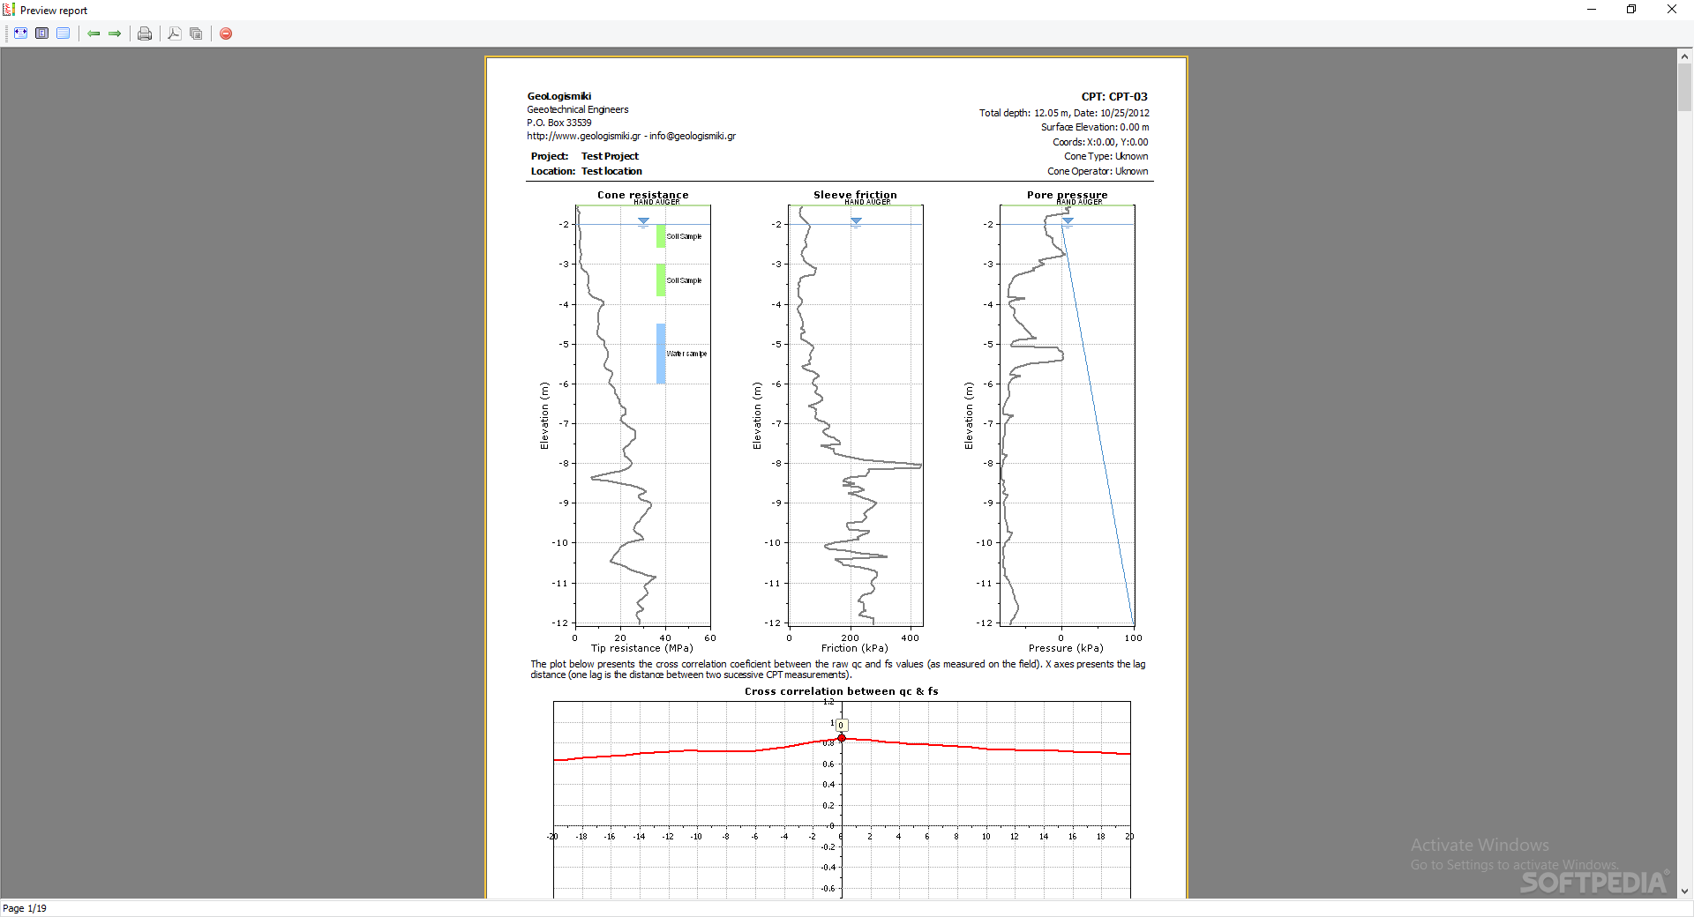Maximize the Preview report window
This screenshot has height=917, width=1694.
(1631, 10)
